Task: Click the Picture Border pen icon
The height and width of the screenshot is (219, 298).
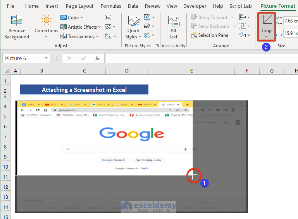Action: 147,17
